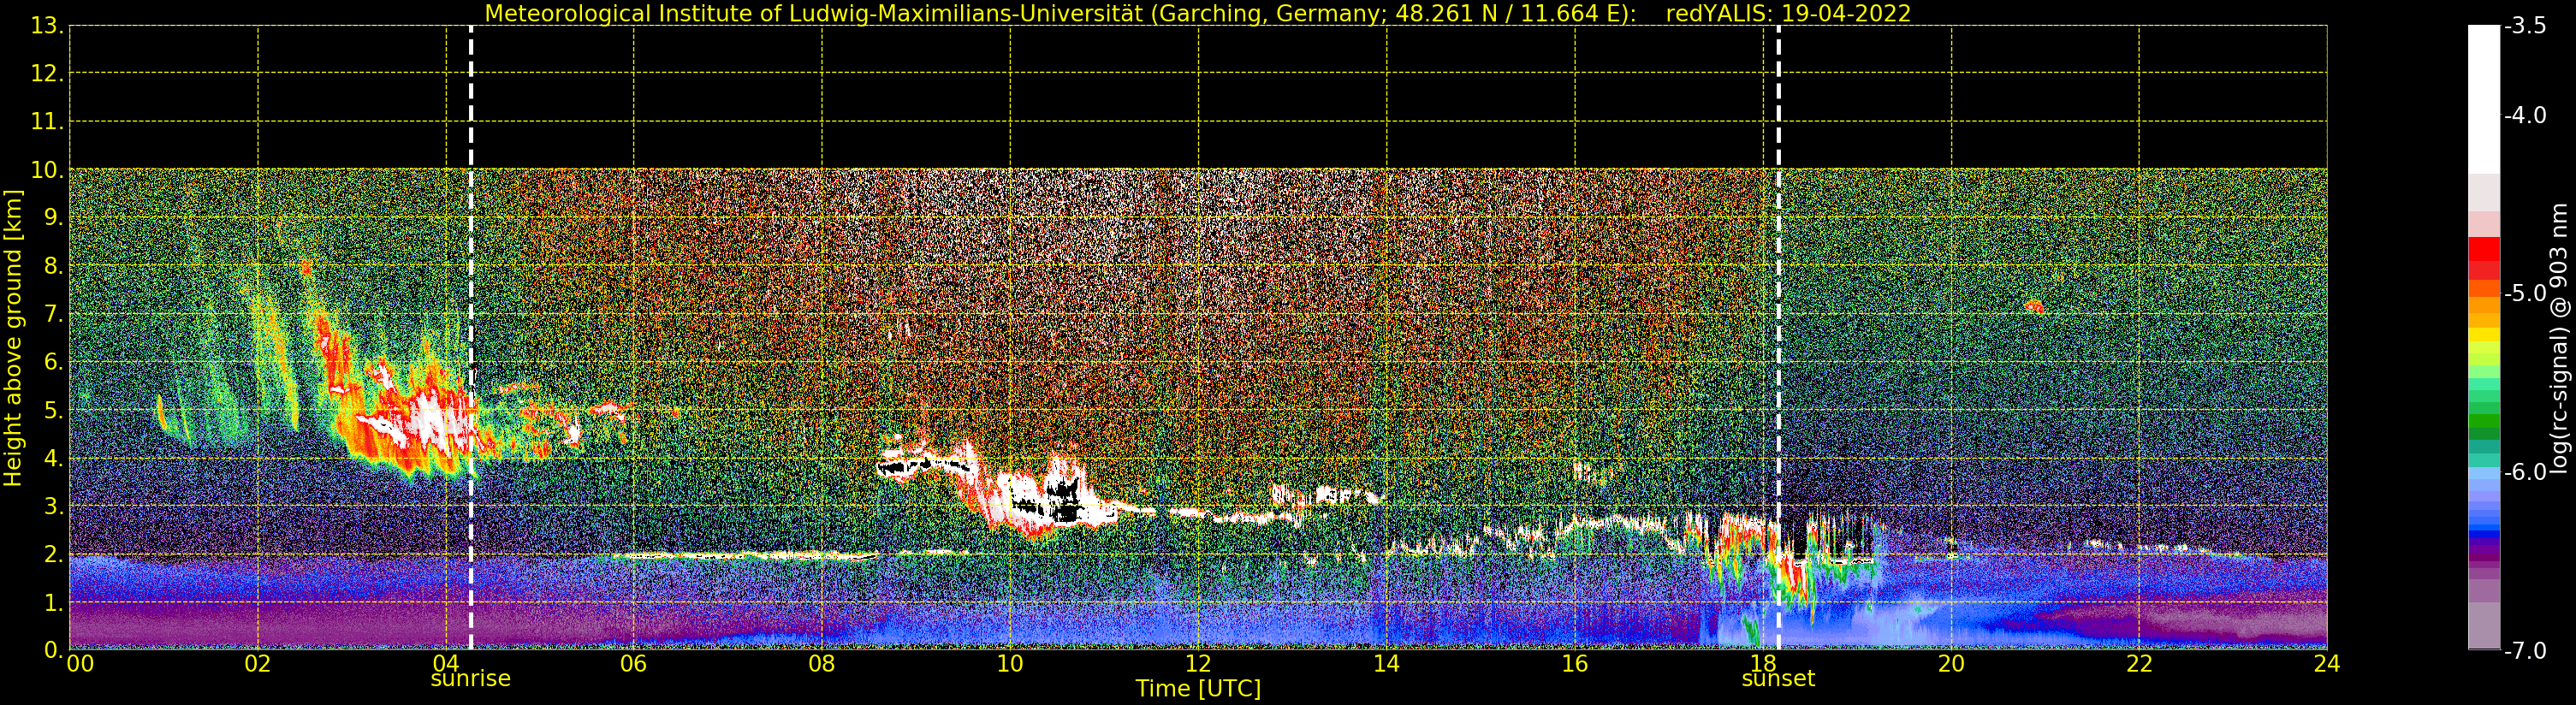Image resolution: width=2576 pixels, height=705 pixels.
Task: Click height-axis tick '8.'
Action: coord(53,266)
